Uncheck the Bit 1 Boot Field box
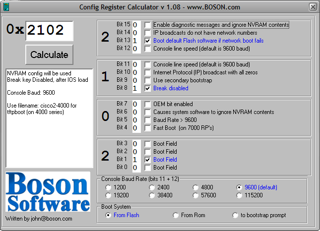This screenshot has height=231, width=320. (x=147, y=160)
